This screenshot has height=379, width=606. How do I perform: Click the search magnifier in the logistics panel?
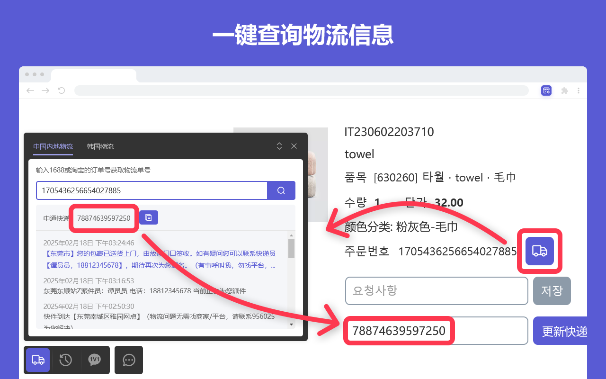point(281,190)
